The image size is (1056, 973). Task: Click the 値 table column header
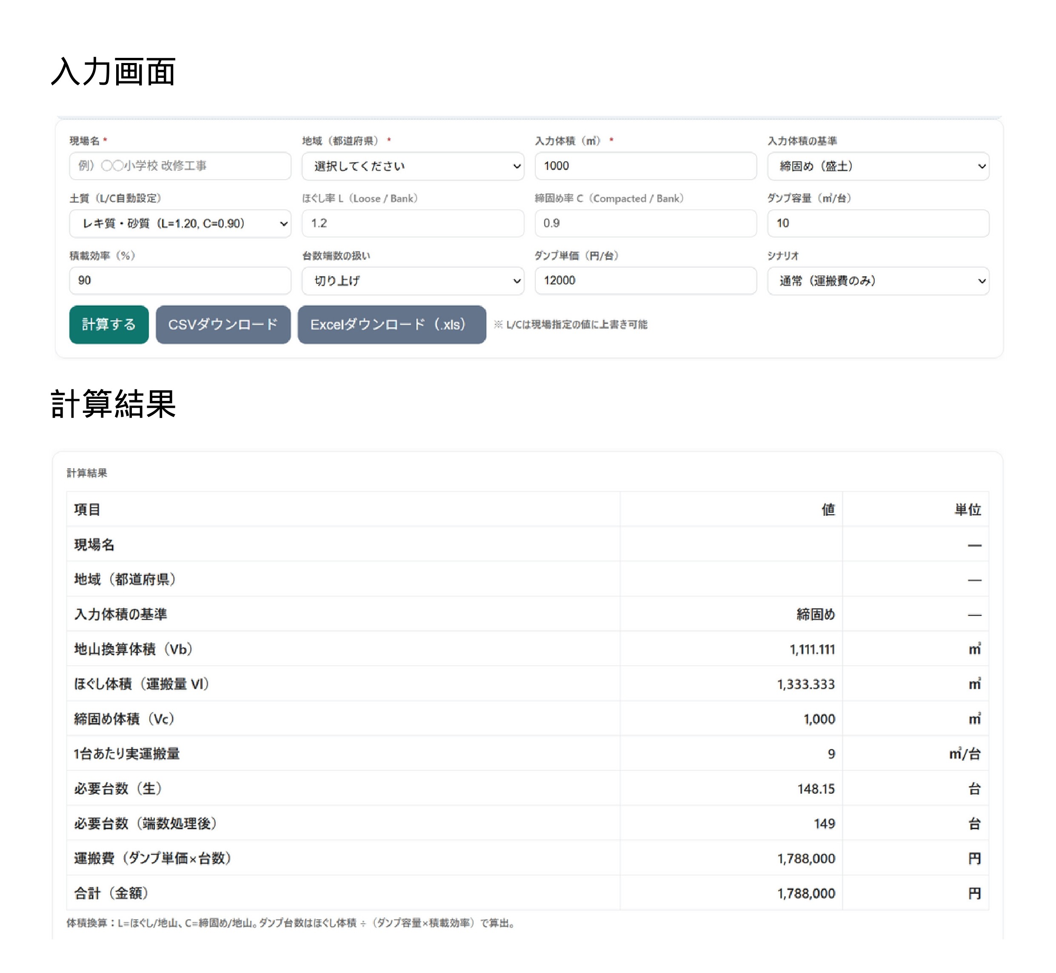[828, 509]
